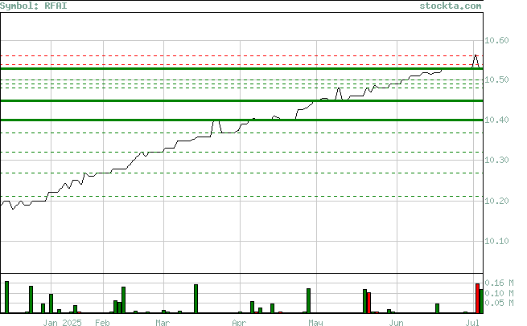Select the 10.10 price axis label

coord(496,241)
